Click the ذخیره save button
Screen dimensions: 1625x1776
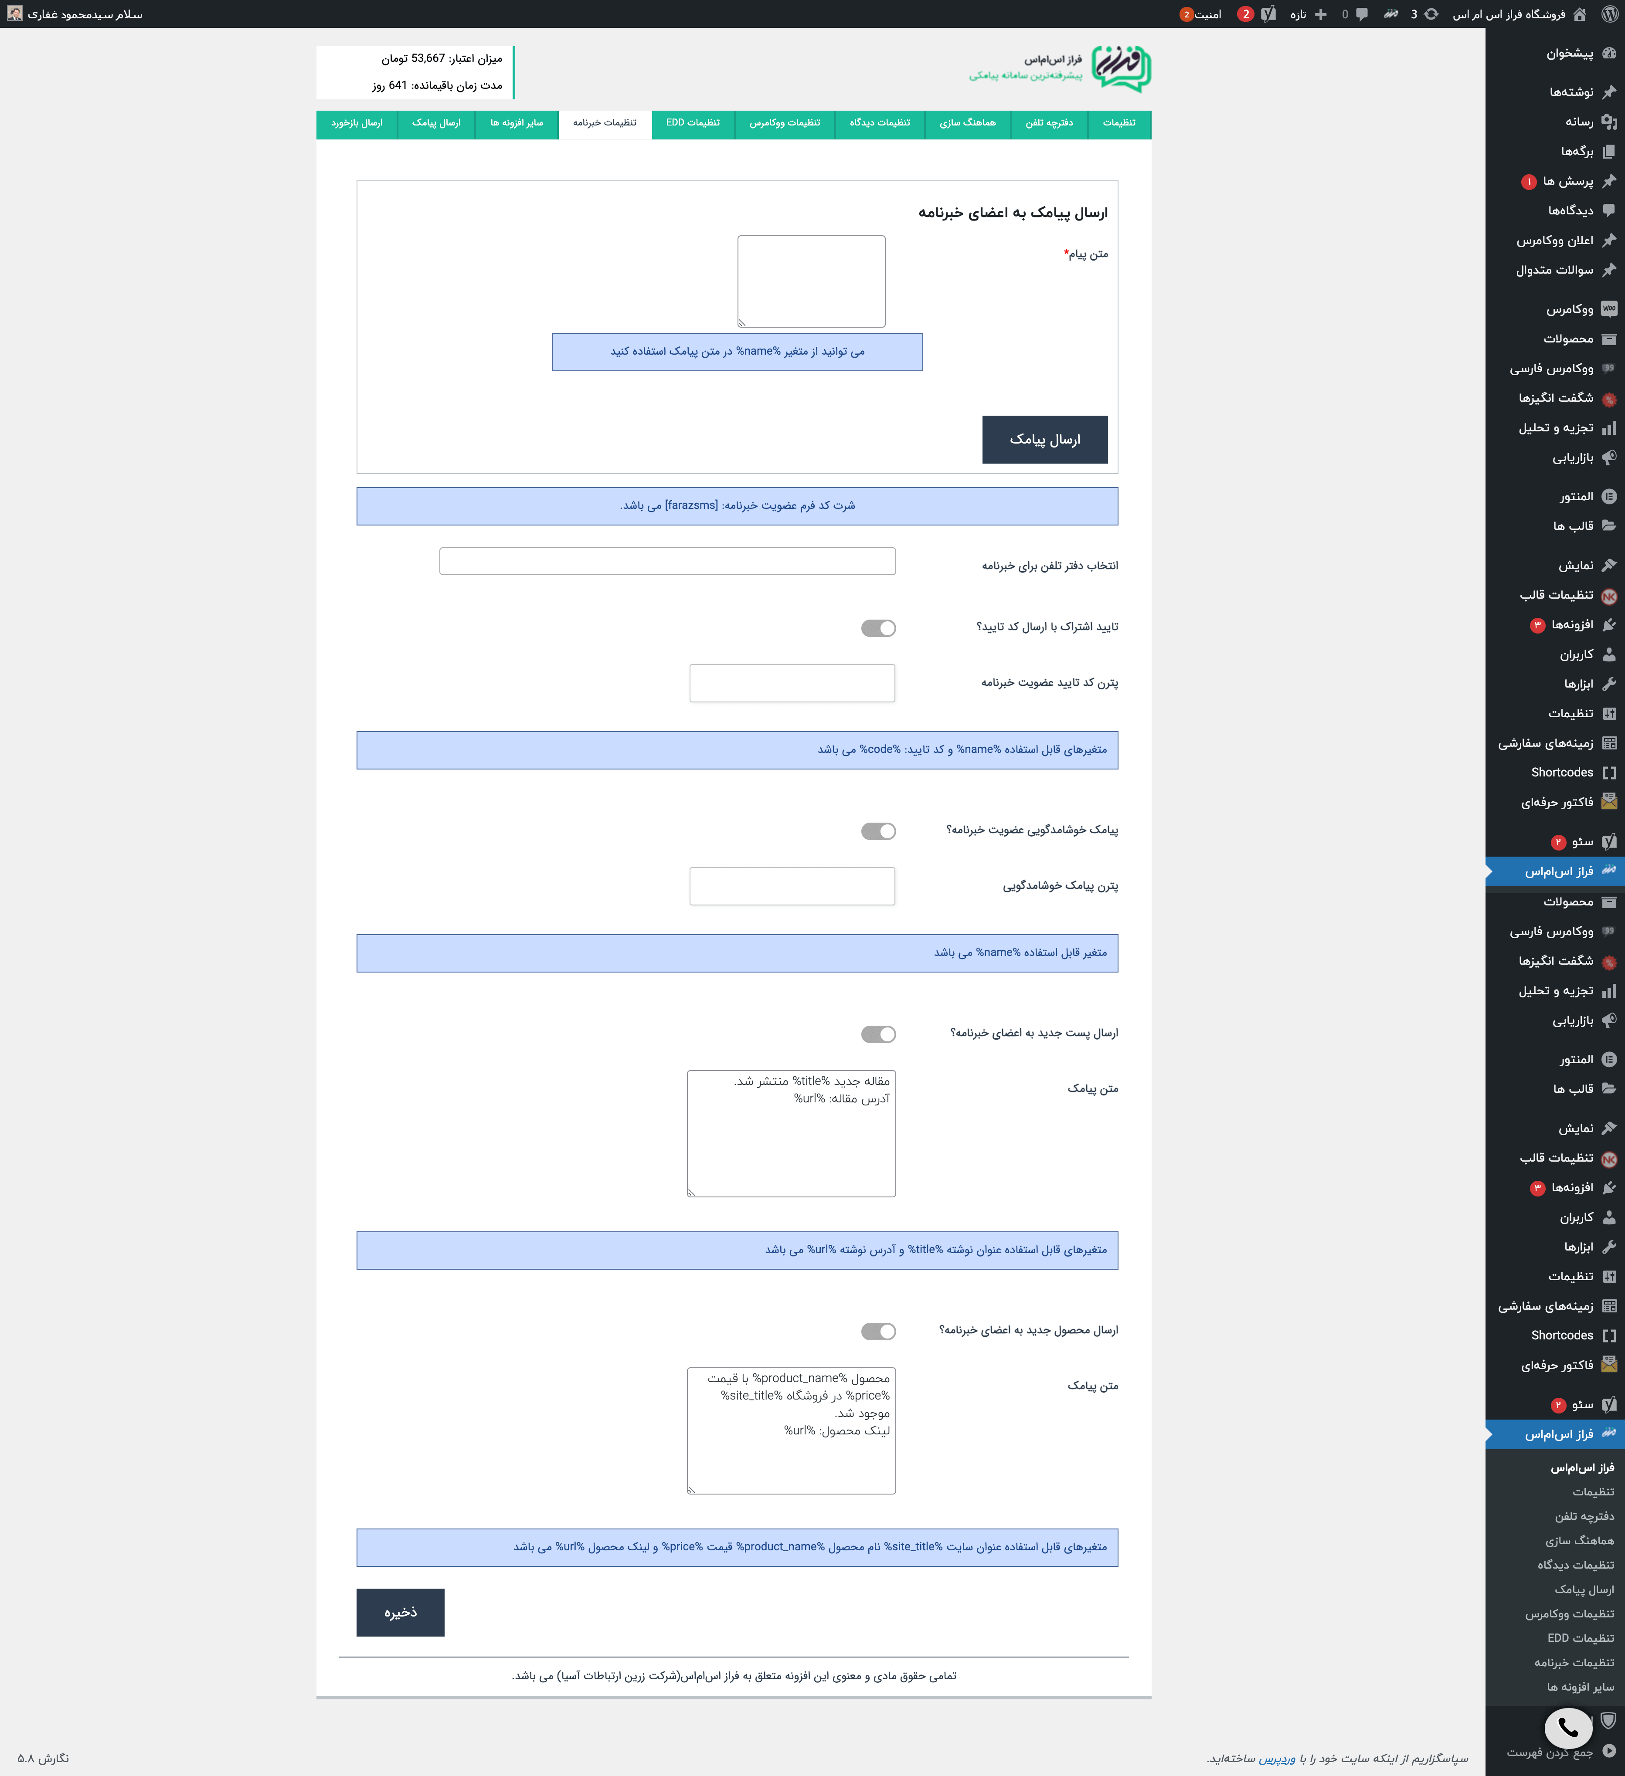click(400, 1612)
